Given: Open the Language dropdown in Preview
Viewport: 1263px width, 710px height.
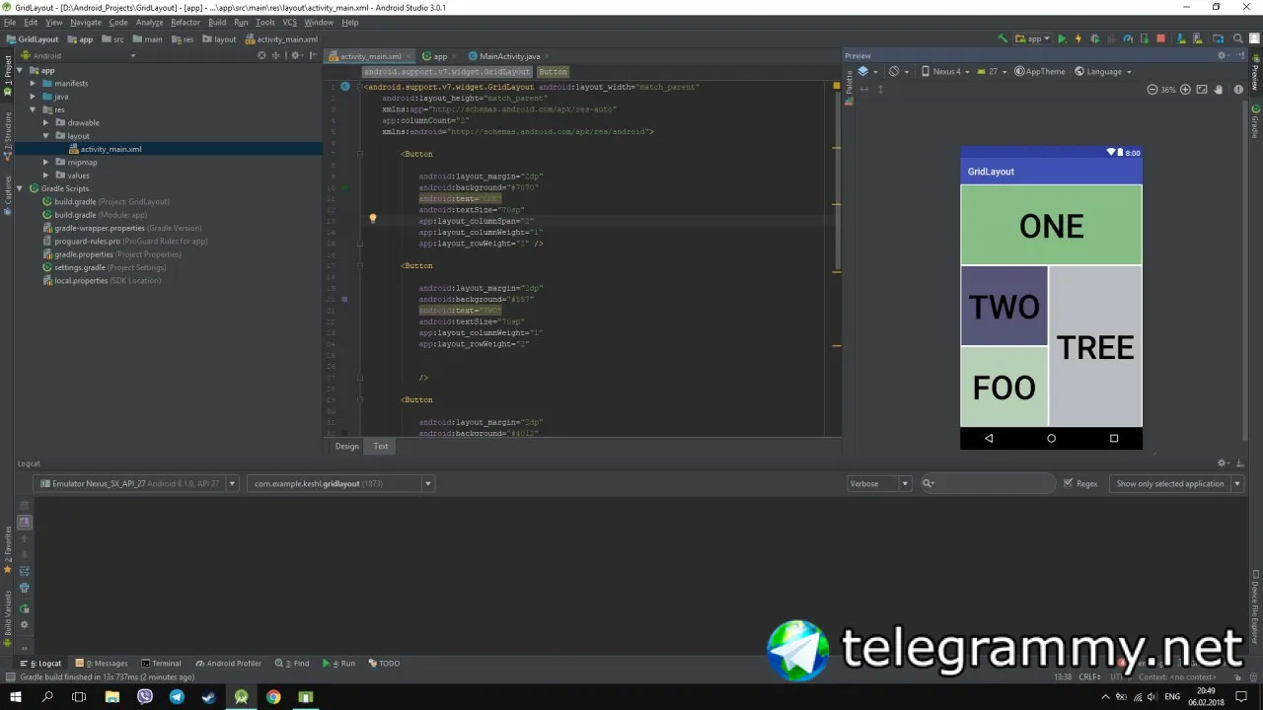Looking at the screenshot, I should click(1103, 71).
